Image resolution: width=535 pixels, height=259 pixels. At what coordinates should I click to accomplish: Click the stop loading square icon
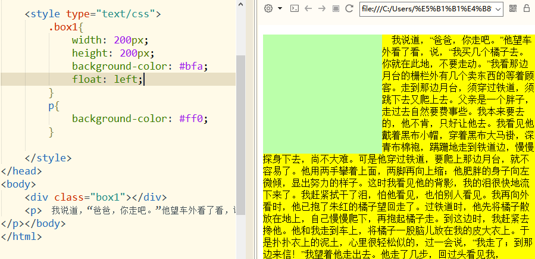point(336,8)
